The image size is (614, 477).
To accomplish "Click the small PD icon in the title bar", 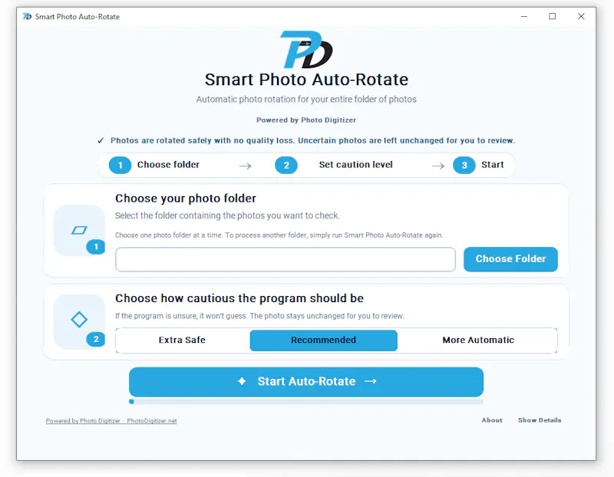I will coord(27,16).
